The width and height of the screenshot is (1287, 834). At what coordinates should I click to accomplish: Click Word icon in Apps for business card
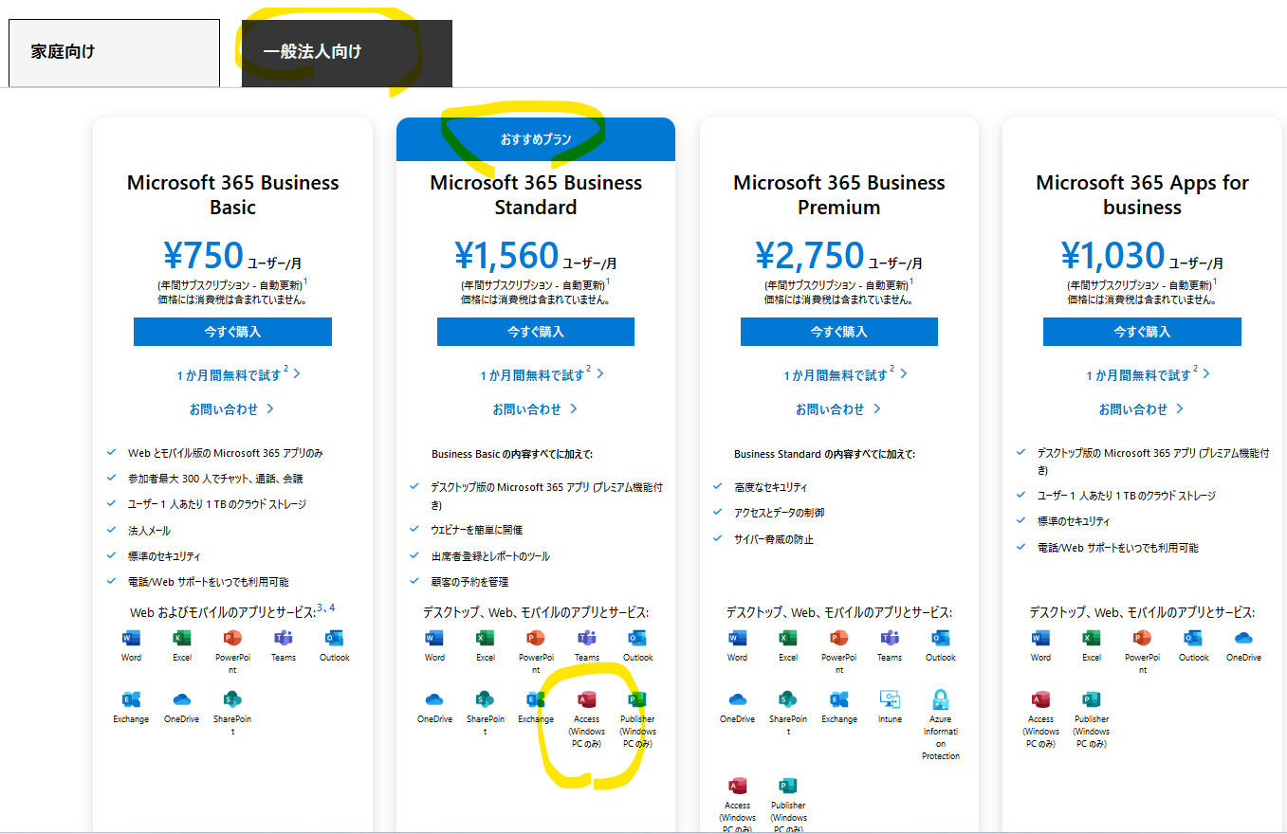click(x=1040, y=638)
